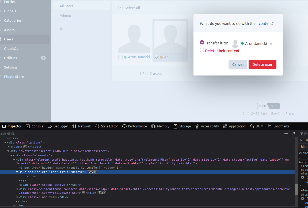Click the Utilities notification badge in sidebar

(43, 58)
